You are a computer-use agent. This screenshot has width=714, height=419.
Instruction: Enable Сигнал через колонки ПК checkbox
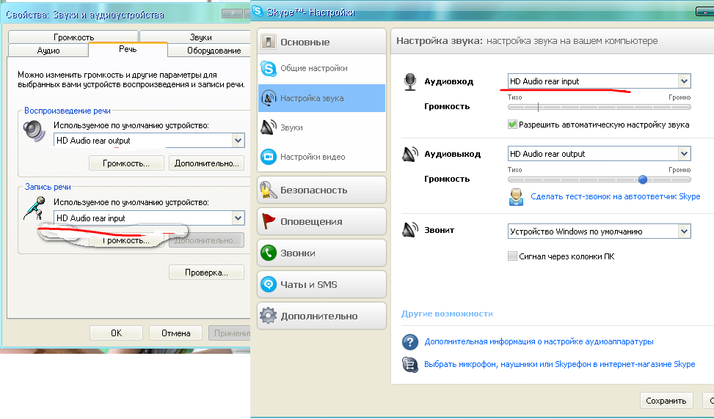[512, 256]
